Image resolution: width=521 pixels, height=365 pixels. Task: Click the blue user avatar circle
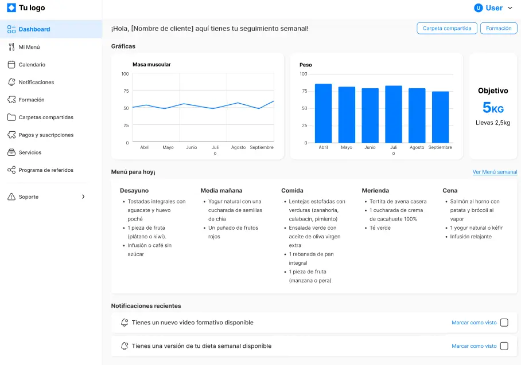tap(478, 8)
